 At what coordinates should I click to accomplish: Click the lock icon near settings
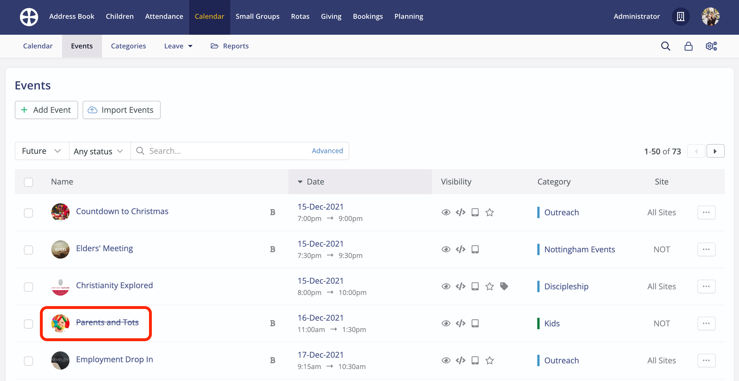tap(689, 46)
